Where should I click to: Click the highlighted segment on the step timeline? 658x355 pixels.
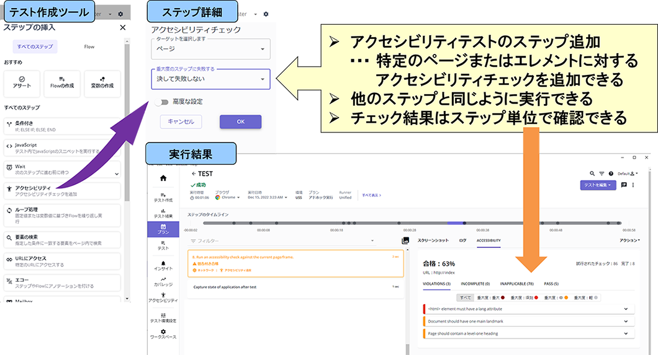(x=455, y=223)
